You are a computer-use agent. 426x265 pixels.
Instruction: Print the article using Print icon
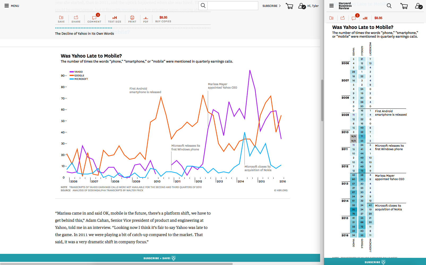tap(132, 19)
